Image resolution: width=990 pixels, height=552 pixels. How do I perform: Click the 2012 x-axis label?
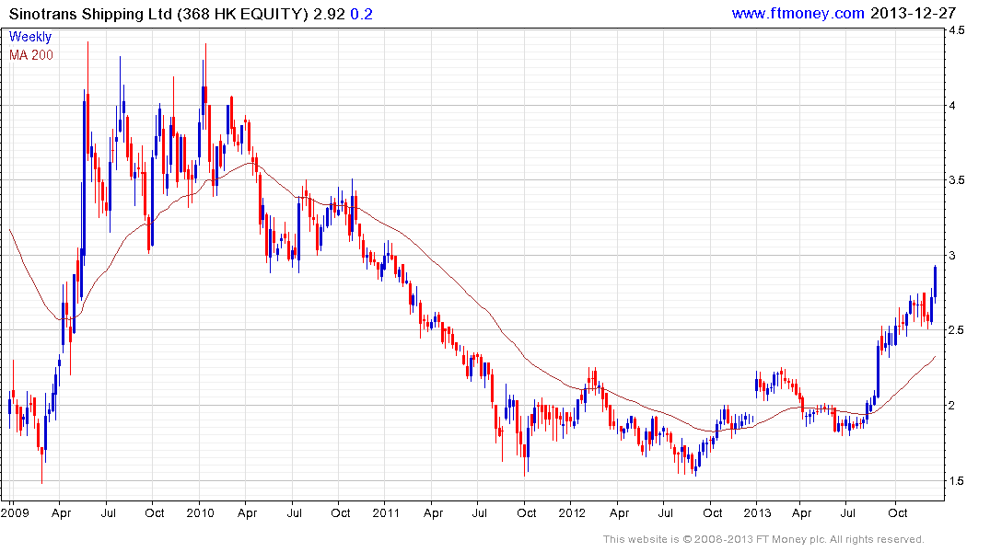[x=572, y=512]
